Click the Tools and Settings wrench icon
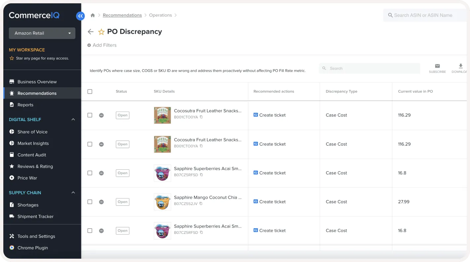470x262 pixels. (x=12, y=236)
